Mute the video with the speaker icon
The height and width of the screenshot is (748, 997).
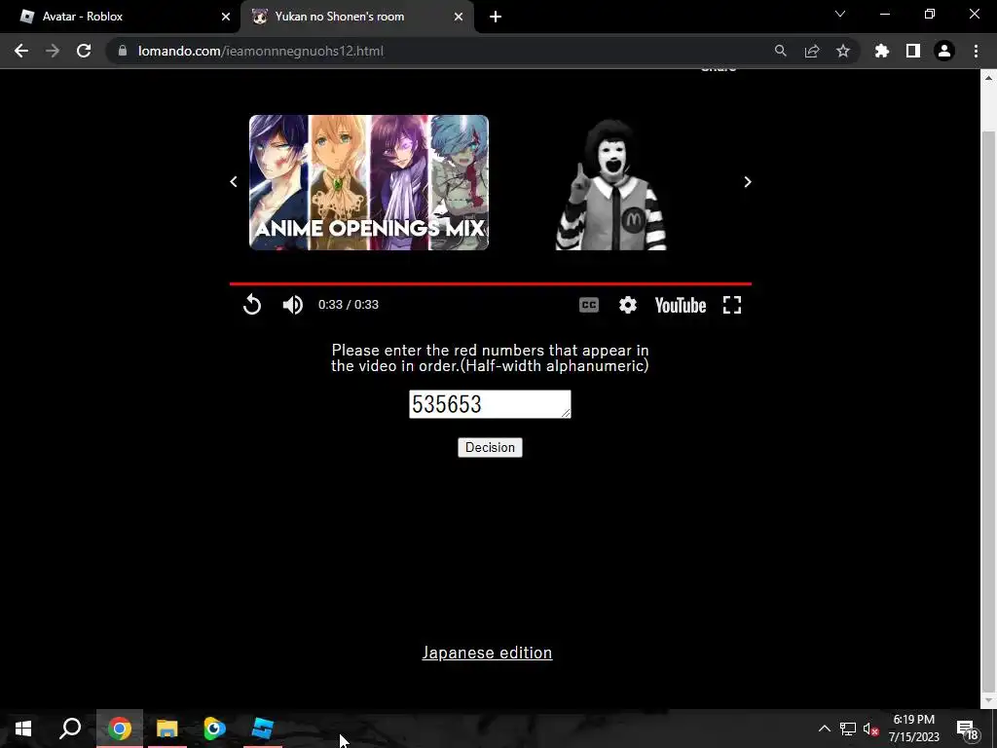(x=292, y=305)
